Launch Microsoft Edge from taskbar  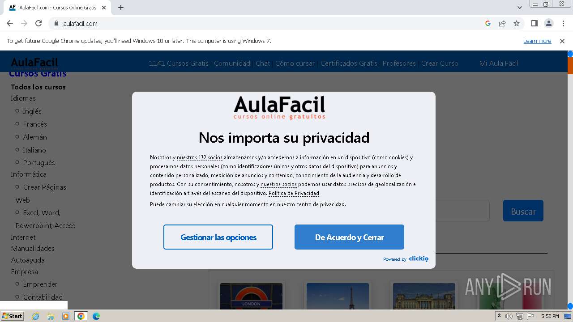pyautogui.click(x=96, y=316)
